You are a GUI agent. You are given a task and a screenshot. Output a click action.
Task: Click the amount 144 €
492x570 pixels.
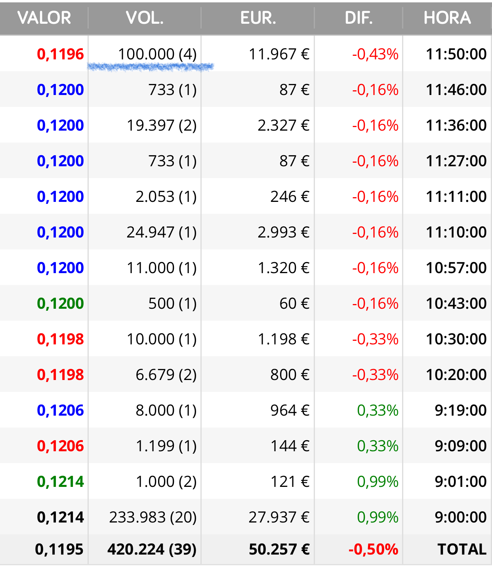coord(290,446)
